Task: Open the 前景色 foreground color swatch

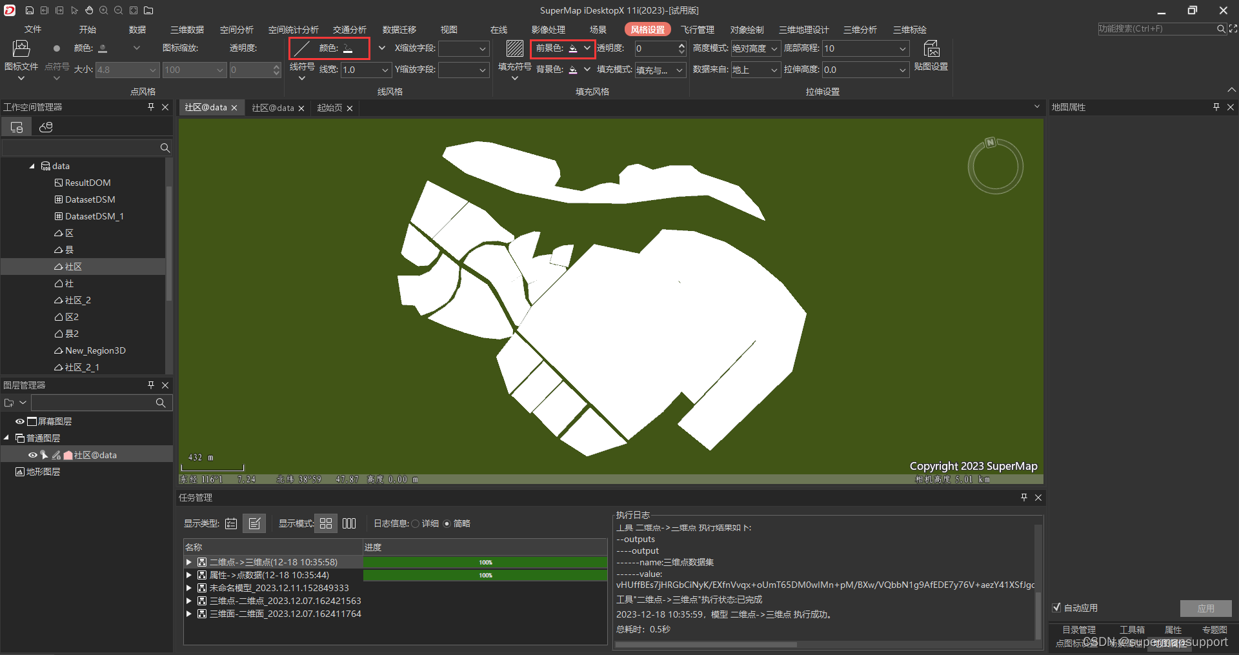Action: 572,48
